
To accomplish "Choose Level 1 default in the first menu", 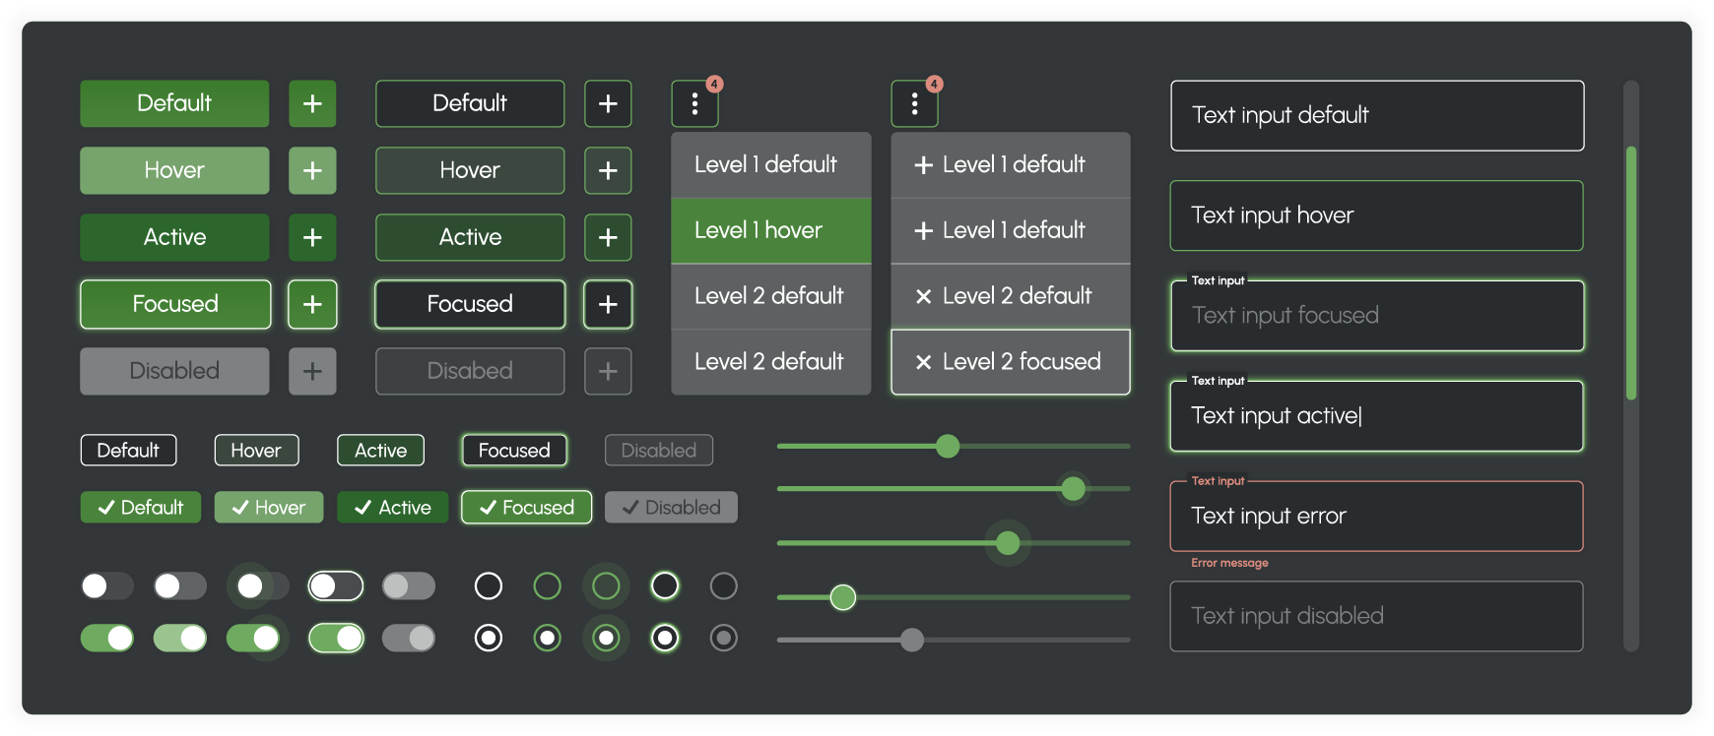I will (x=770, y=164).
